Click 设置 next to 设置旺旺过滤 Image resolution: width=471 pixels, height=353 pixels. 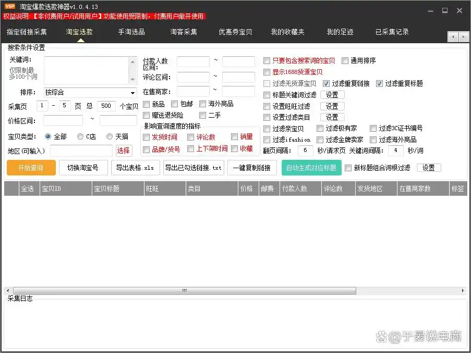click(332, 106)
